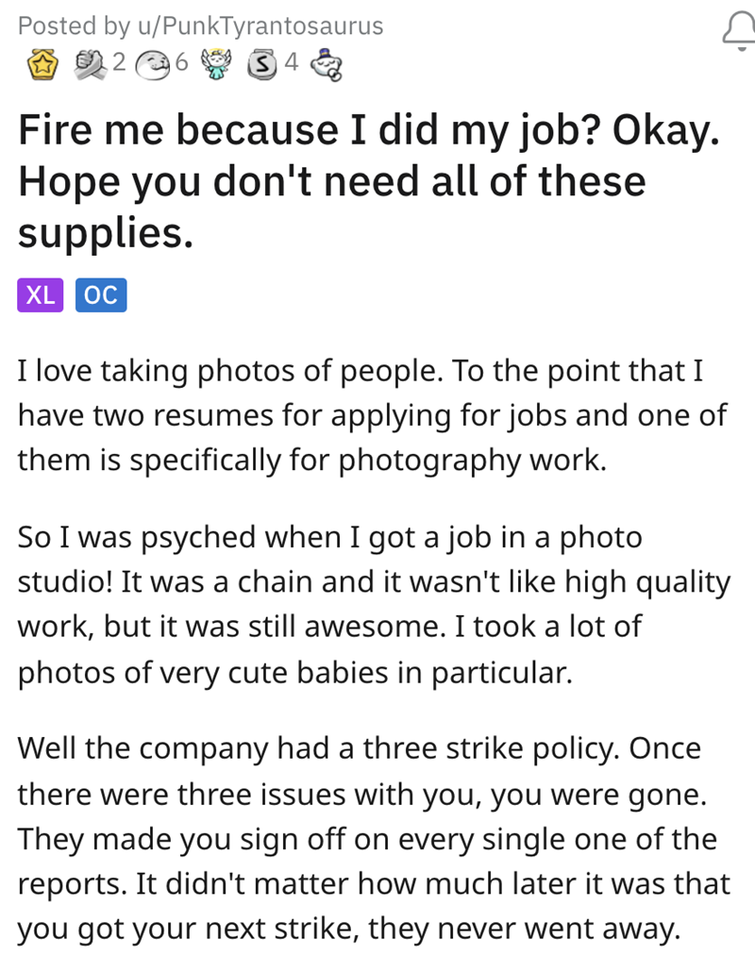Click the gold star award icon
The height and width of the screenshot is (973, 755).
40,63
